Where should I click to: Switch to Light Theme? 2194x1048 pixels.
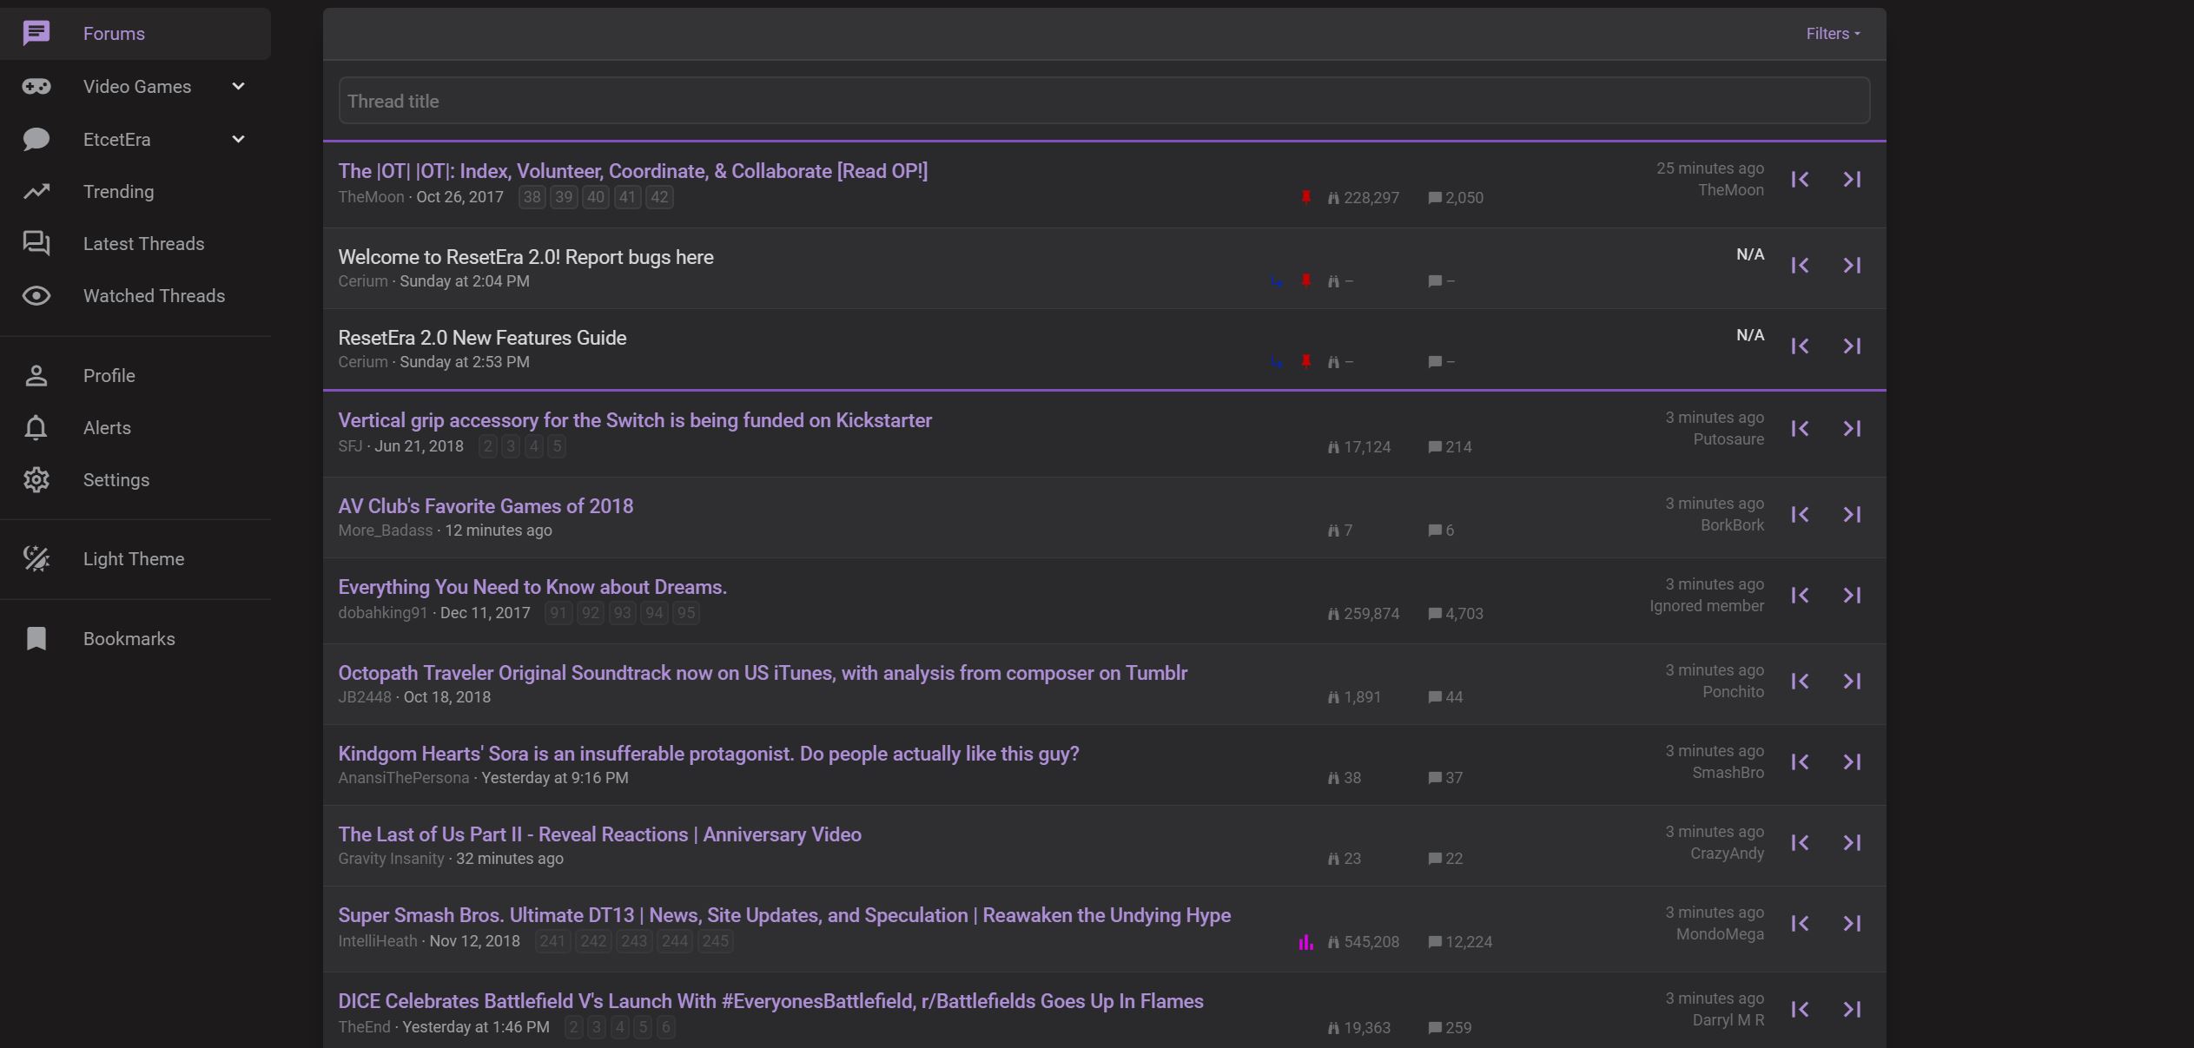[x=133, y=558]
